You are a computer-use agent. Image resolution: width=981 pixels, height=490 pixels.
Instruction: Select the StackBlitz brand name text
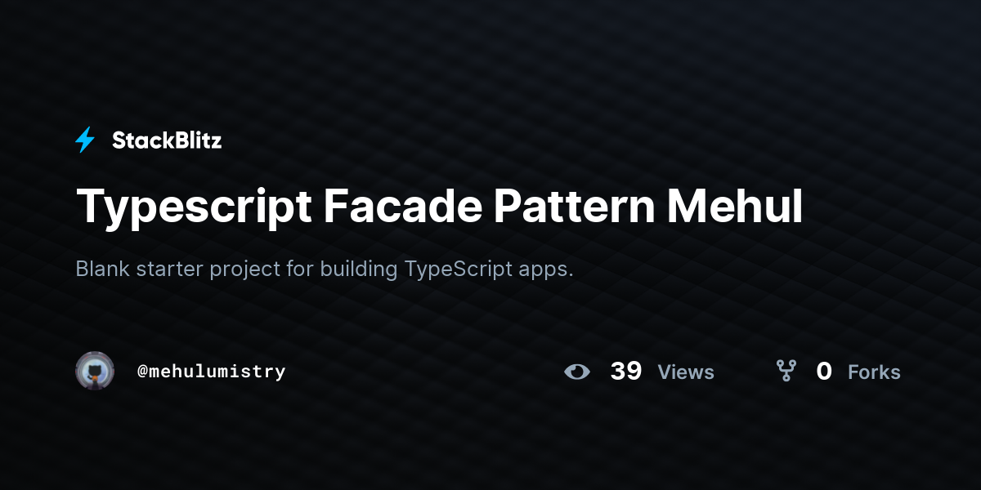tap(167, 140)
